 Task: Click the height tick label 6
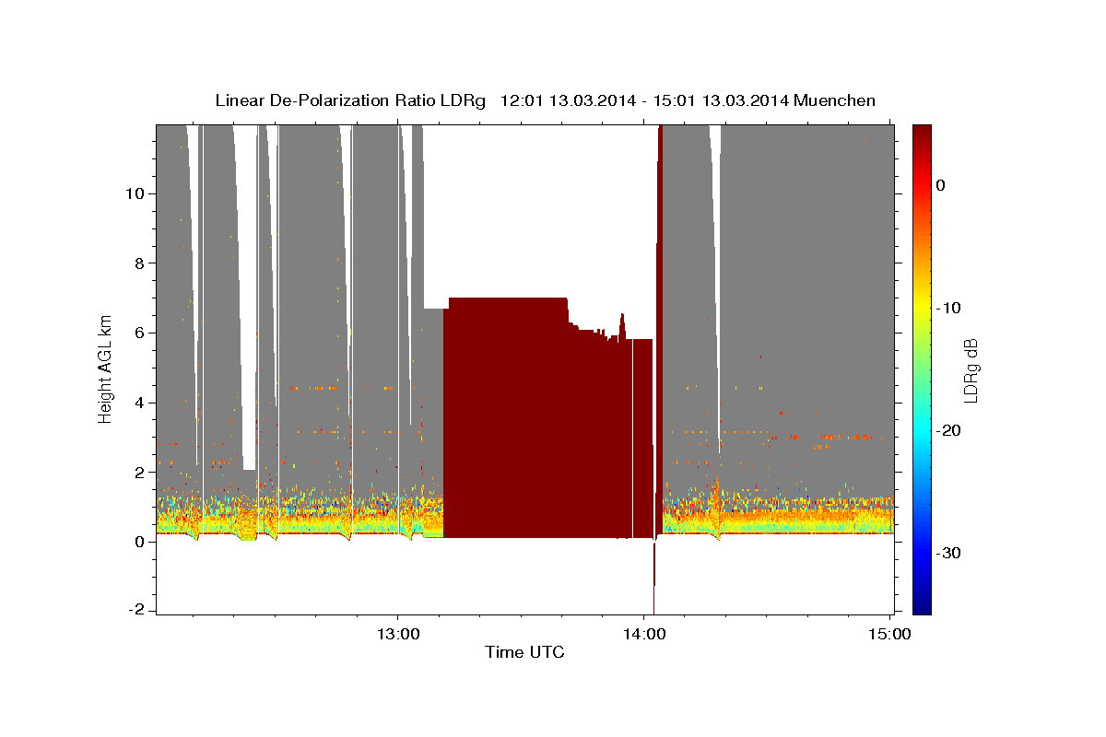(140, 333)
